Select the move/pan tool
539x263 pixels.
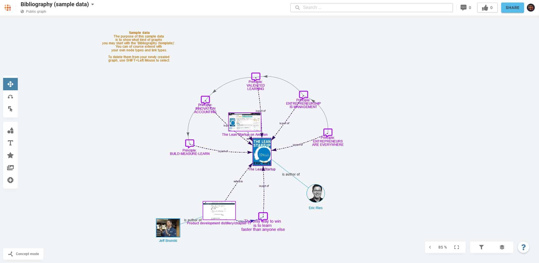pyautogui.click(x=10, y=84)
